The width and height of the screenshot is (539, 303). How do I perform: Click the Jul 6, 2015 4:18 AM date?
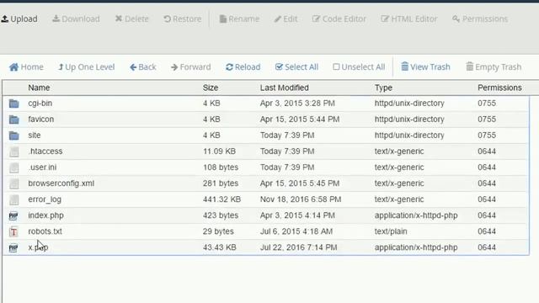click(x=296, y=231)
